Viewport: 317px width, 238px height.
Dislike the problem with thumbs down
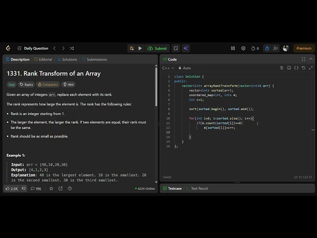(x=24, y=188)
